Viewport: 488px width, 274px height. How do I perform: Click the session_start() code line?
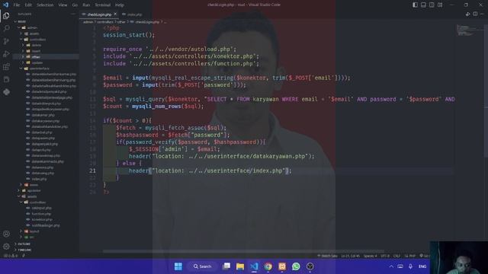point(129,35)
